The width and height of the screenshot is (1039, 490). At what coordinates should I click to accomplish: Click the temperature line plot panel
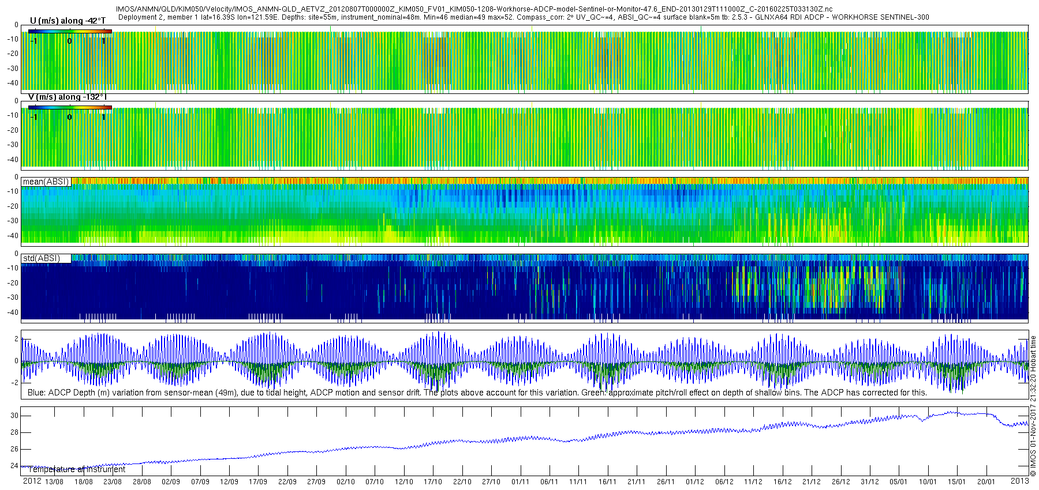pos(525,441)
